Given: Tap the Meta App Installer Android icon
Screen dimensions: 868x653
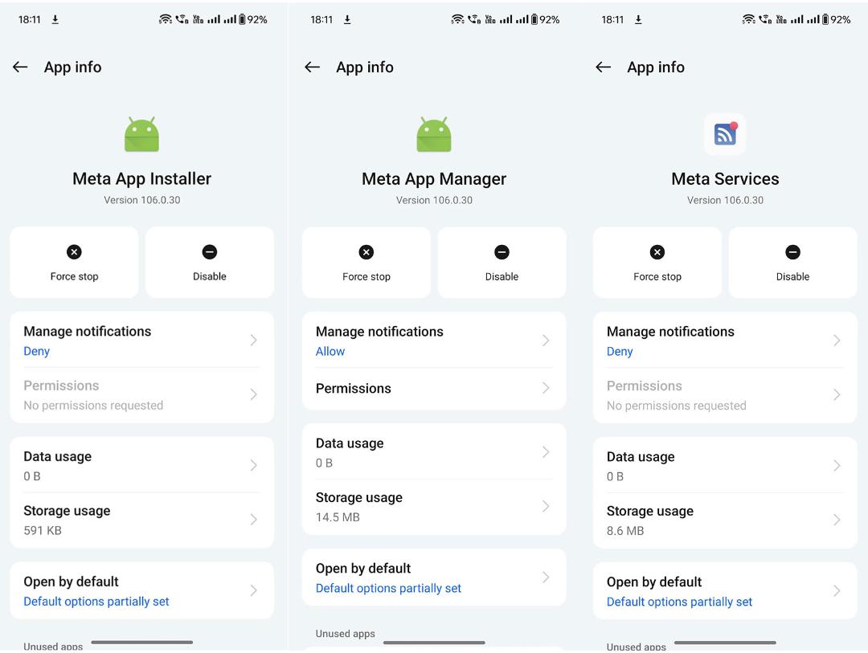Looking at the screenshot, I should click(x=141, y=134).
